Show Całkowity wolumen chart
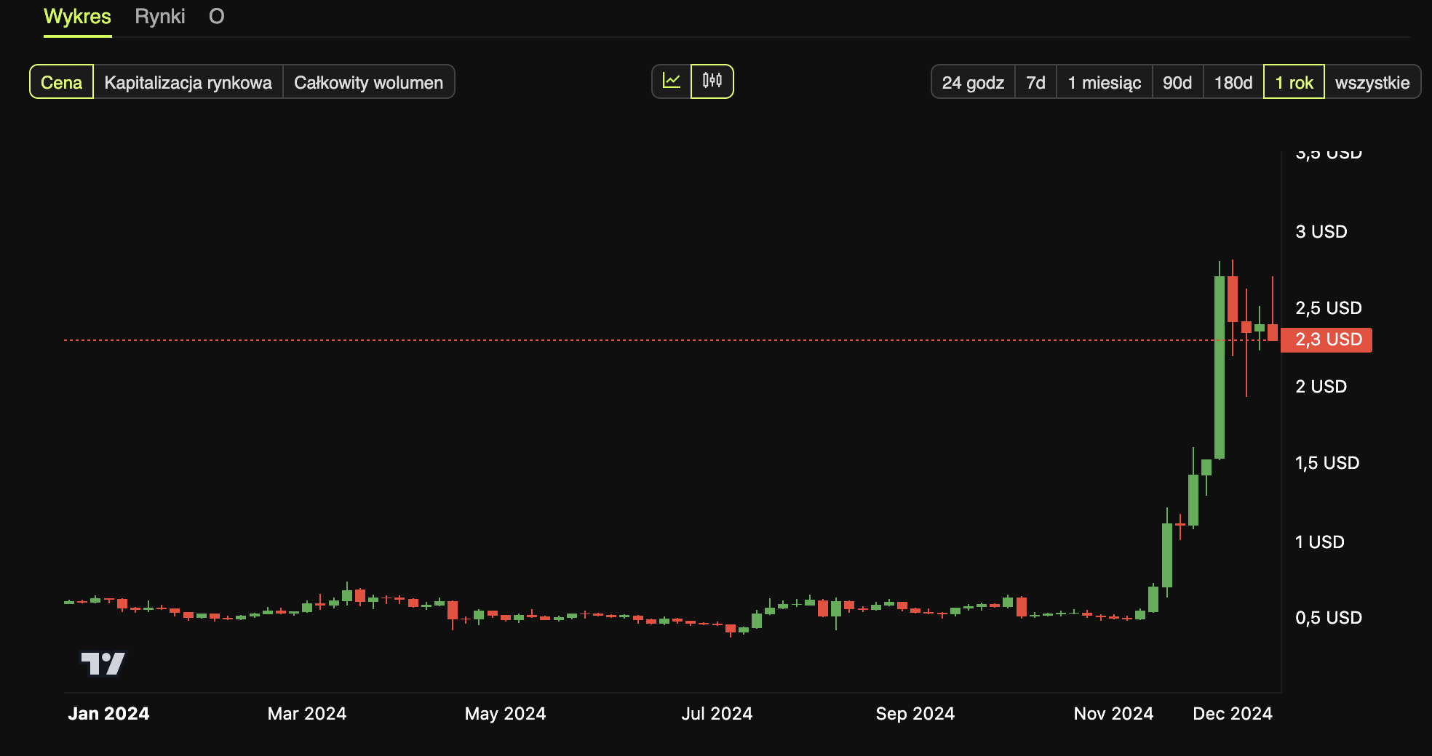Image resolution: width=1432 pixels, height=756 pixels. (x=368, y=82)
